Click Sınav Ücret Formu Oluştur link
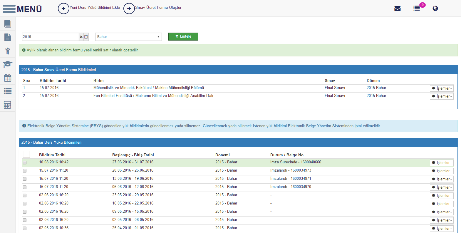Viewport: 461px width, 233px height. click(x=158, y=8)
